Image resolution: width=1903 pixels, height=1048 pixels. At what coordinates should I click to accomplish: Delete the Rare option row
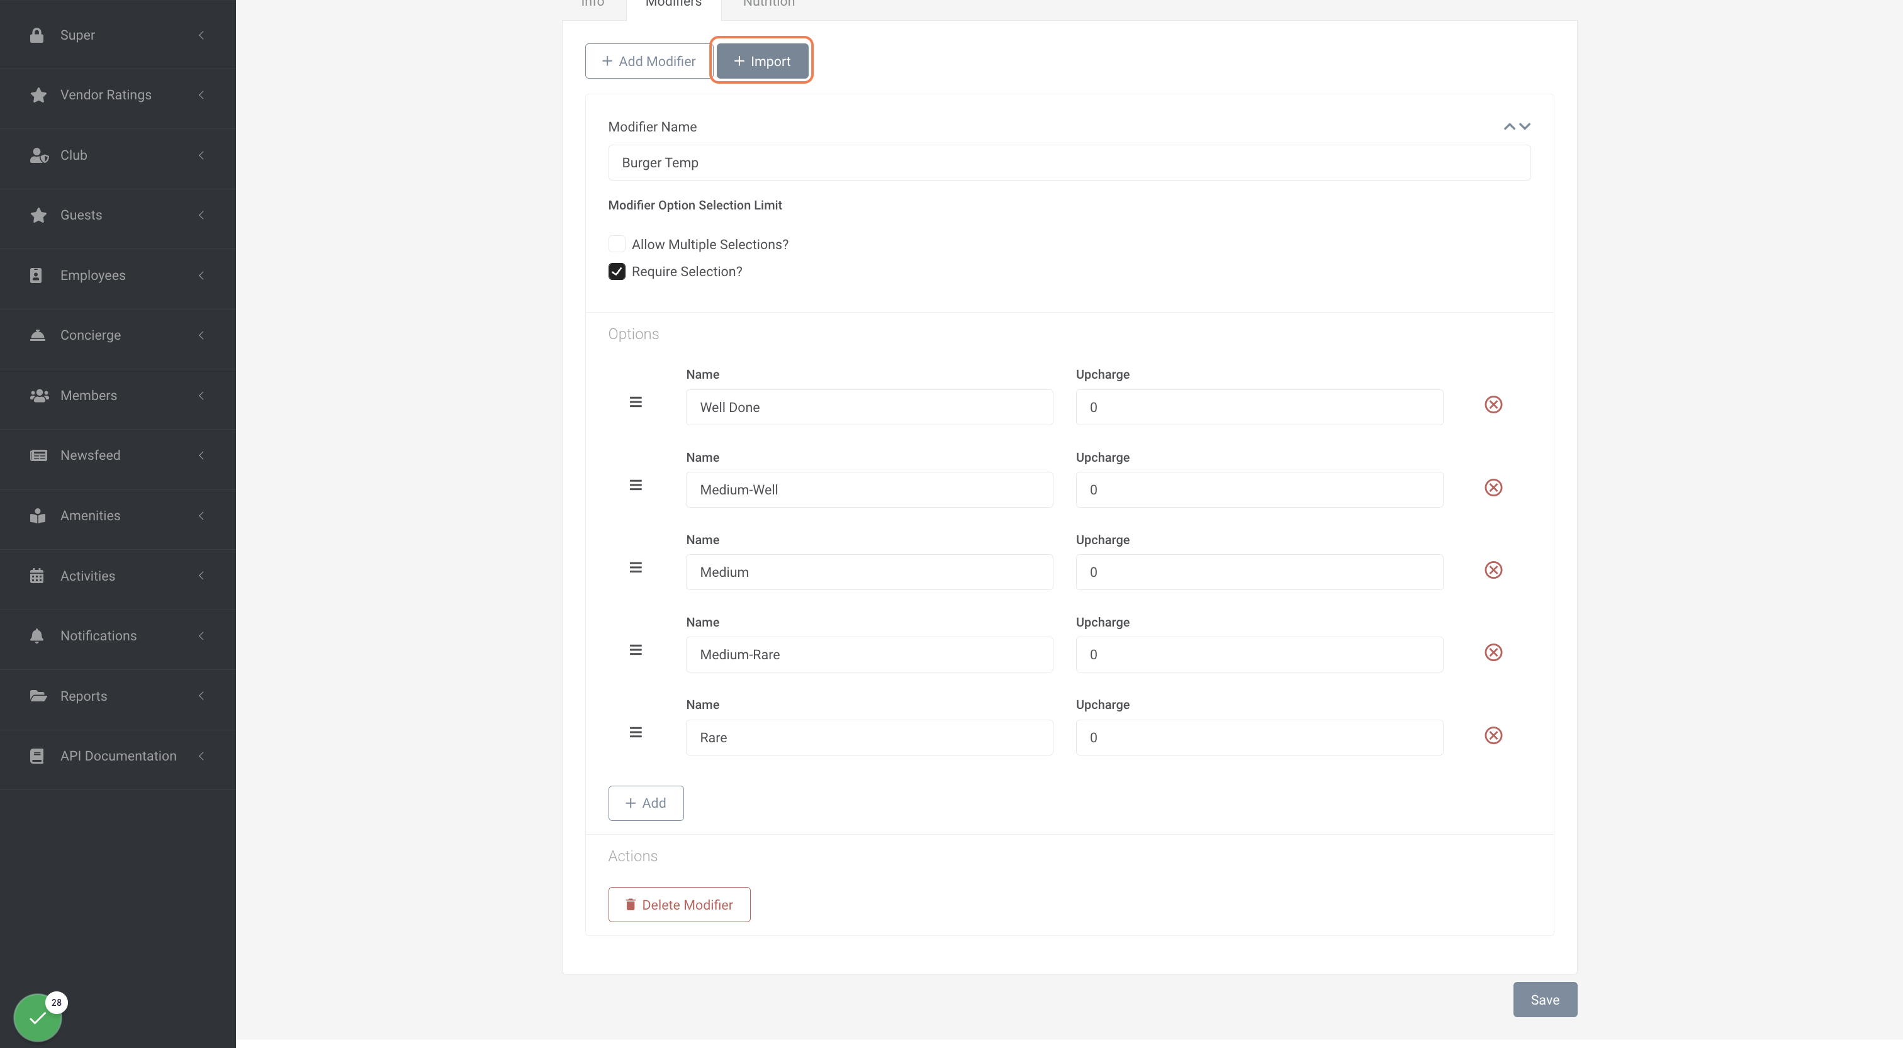1493,735
